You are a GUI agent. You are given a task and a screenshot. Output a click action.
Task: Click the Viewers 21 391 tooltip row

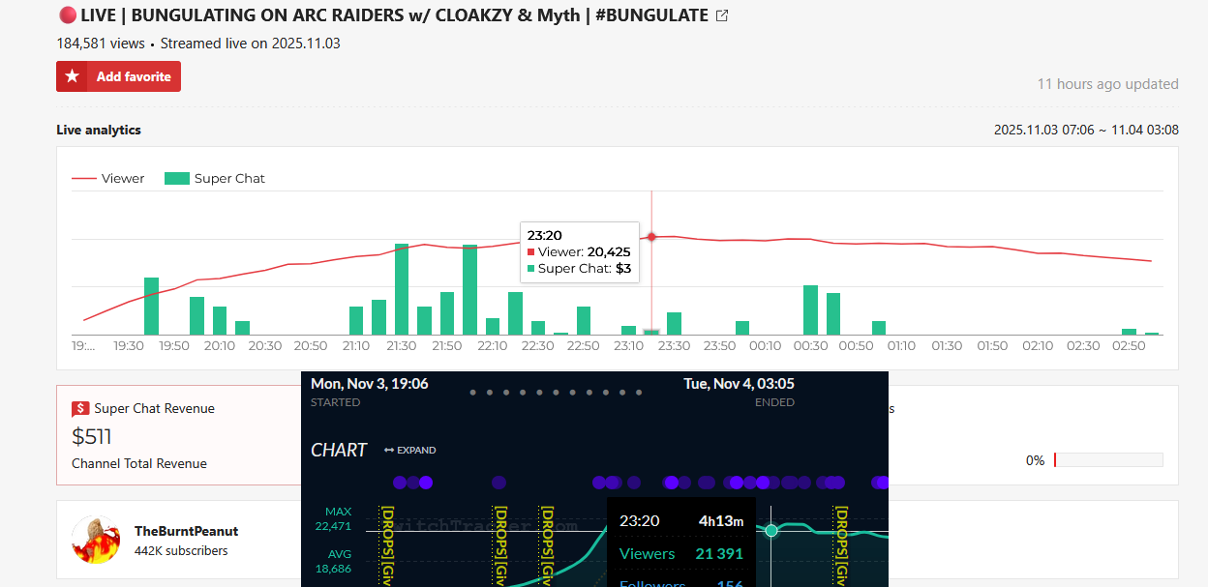pos(680,554)
